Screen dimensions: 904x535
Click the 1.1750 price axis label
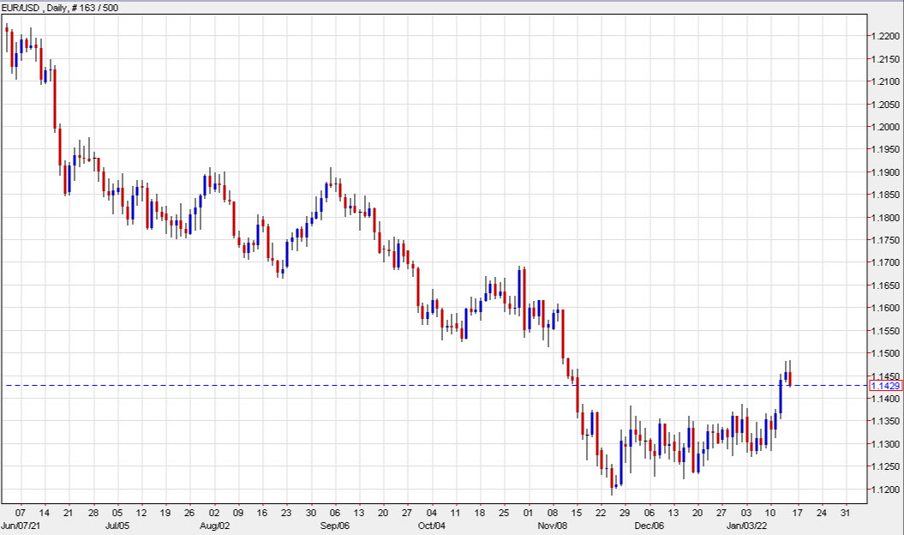(885, 240)
